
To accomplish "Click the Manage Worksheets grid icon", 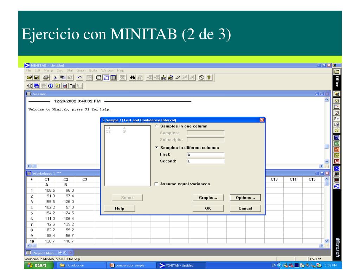I will click(x=113, y=78).
